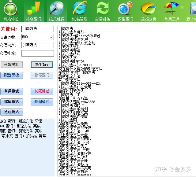196x177 pixels.
Task: Select result 微信推广引流方法
Action: coord(73,98)
